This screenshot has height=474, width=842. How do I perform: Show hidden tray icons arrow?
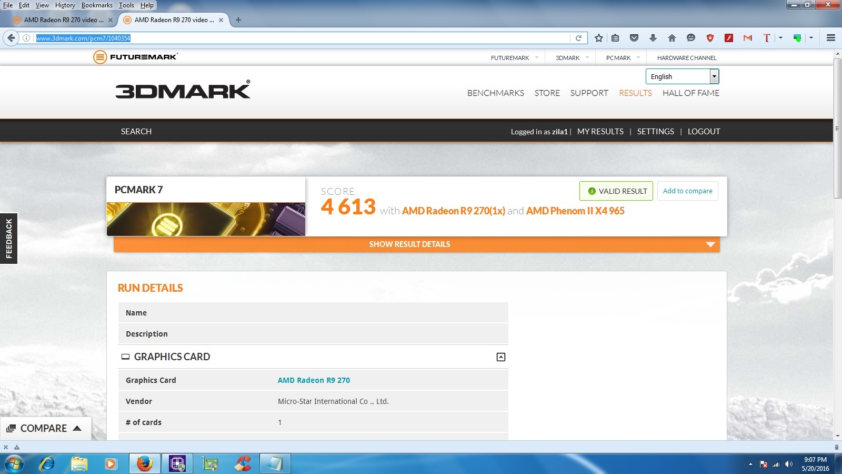tap(750, 464)
